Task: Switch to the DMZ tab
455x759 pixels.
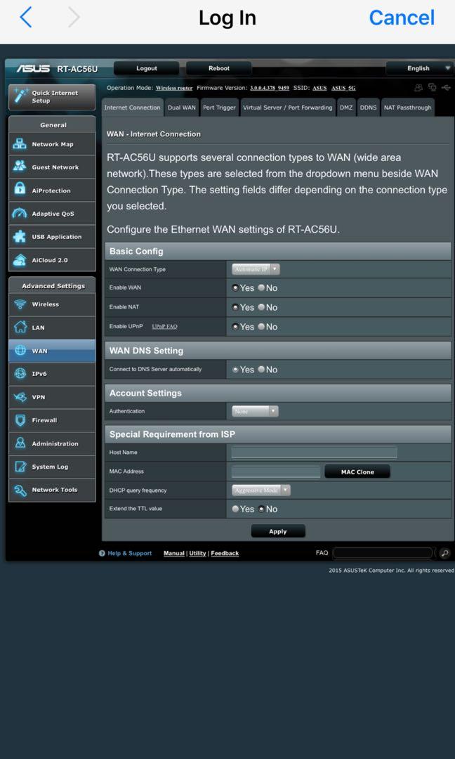Action: coord(346,108)
